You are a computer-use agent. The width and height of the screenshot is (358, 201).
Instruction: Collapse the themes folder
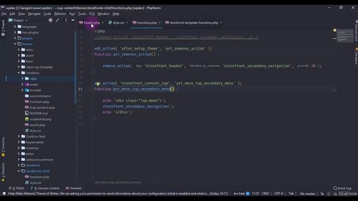tap(15, 44)
